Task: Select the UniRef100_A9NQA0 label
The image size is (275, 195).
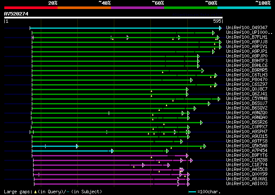Action: (247, 118)
